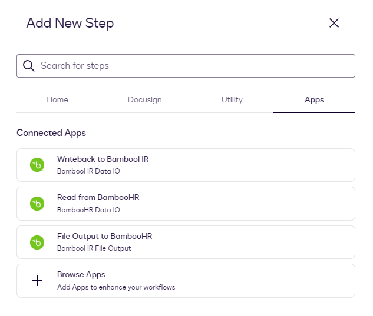This screenshot has height=316, width=373.
Task: Pick the File Output to BambooHR step
Action: [105, 236]
